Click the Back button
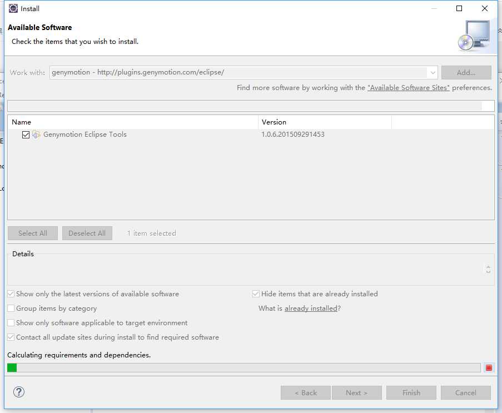This screenshot has width=502, height=413. tap(306, 393)
